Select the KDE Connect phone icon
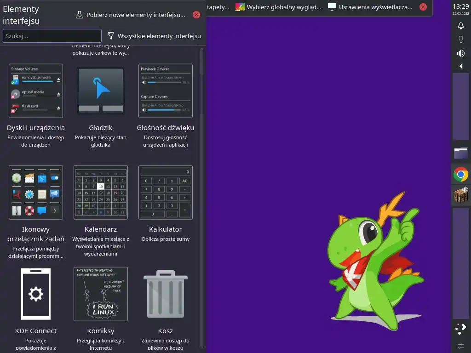471x353 pixels. [36, 294]
